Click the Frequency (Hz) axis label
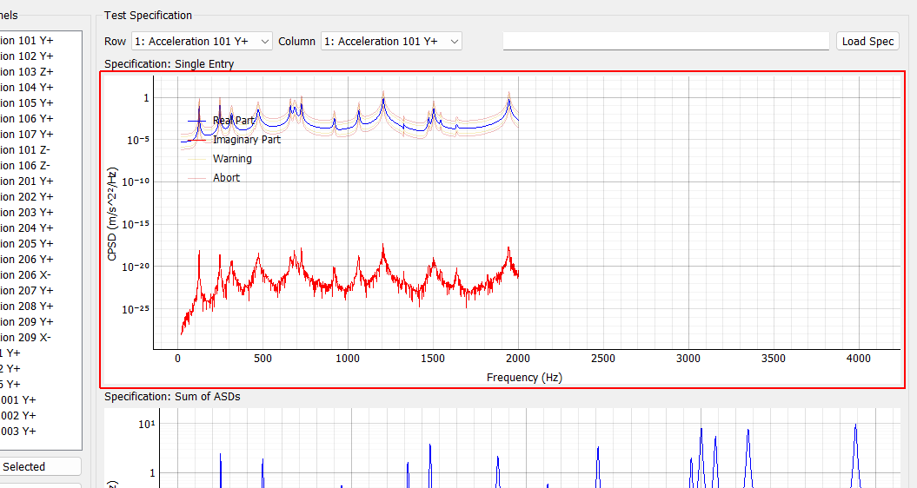The height and width of the screenshot is (488, 917). (524, 378)
